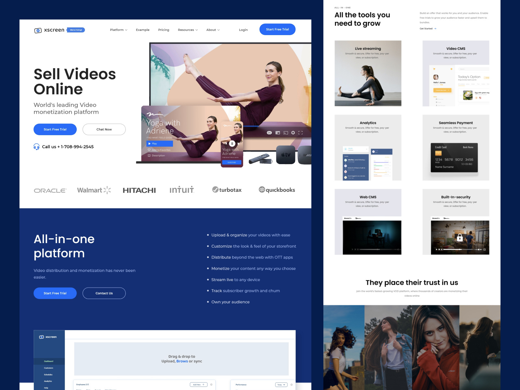
Task: Click the play icon in the Web CMS player
Action: pyautogui.click(x=353, y=250)
